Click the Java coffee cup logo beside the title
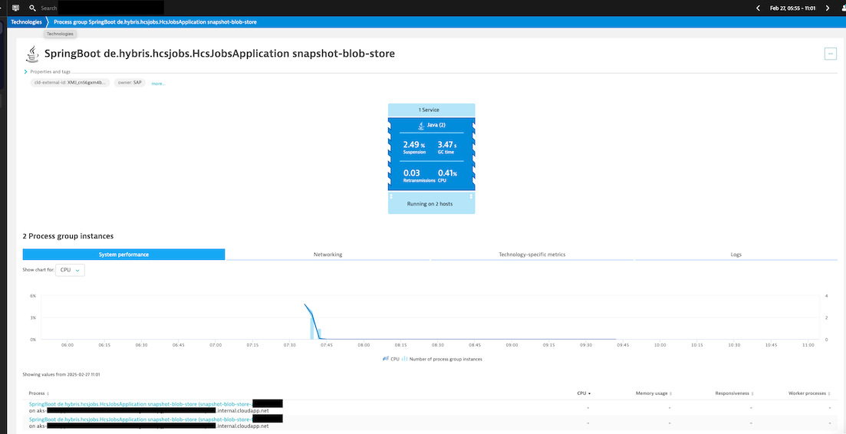Viewport: 846px width, 434px height. pos(33,54)
